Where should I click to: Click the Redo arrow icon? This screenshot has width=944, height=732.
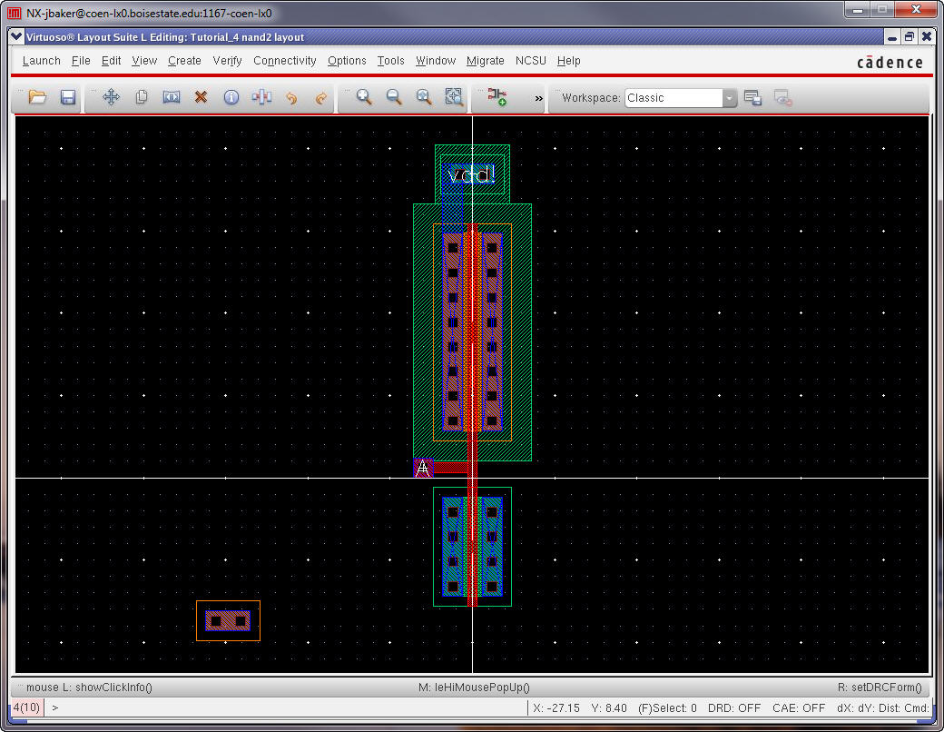pos(320,97)
